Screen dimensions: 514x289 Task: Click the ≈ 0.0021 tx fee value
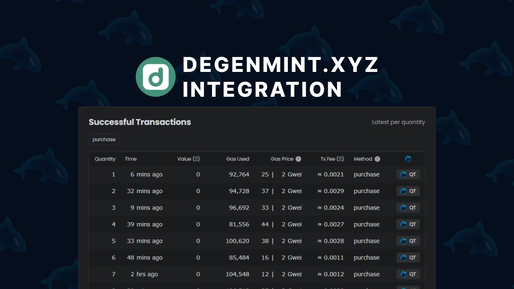point(331,174)
